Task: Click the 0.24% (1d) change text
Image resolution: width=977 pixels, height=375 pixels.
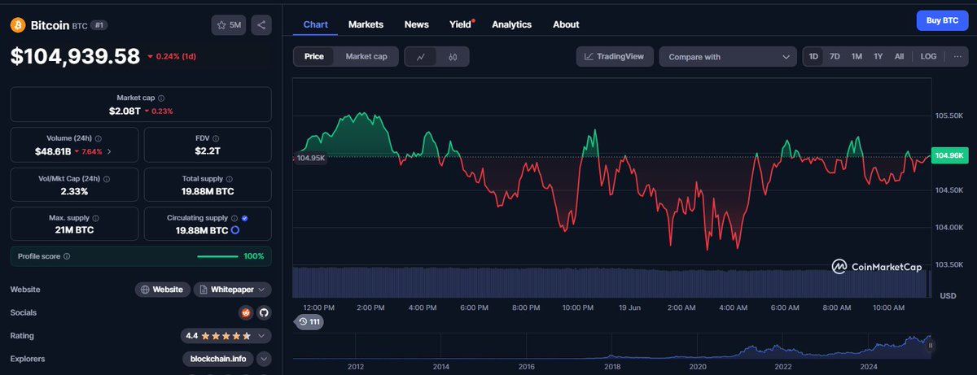Action: [x=176, y=56]
